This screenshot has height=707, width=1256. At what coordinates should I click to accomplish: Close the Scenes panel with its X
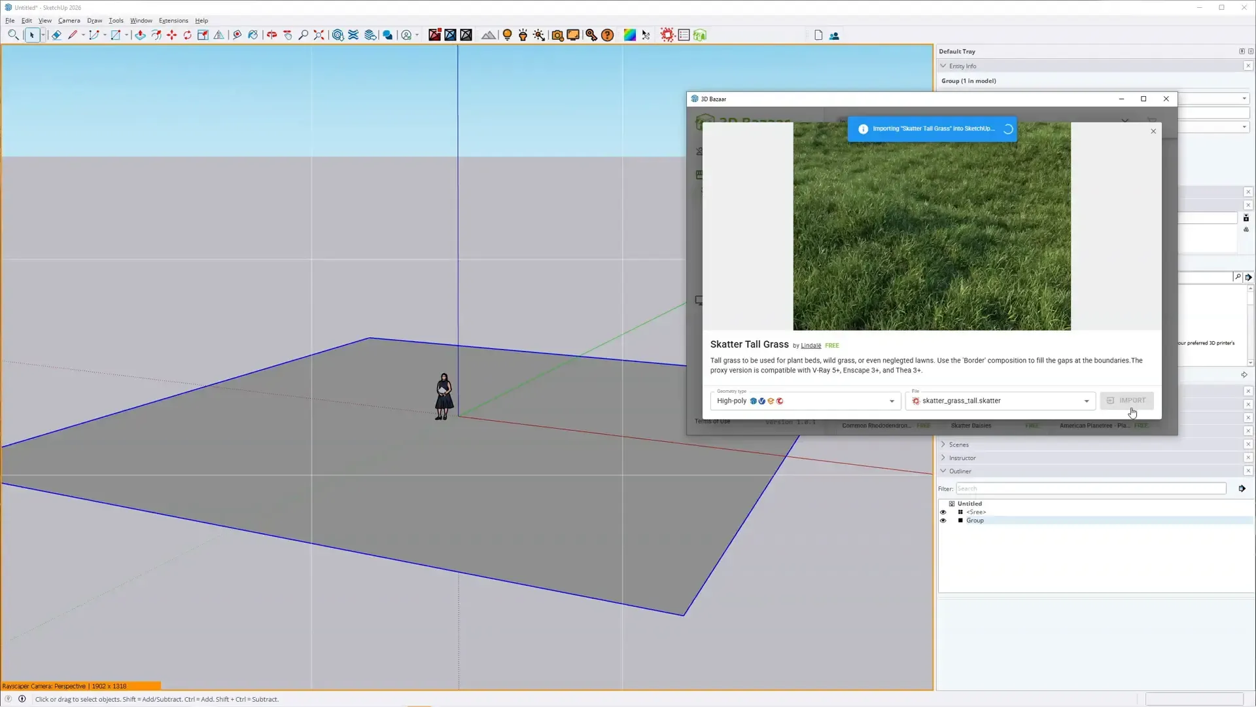1248,444
